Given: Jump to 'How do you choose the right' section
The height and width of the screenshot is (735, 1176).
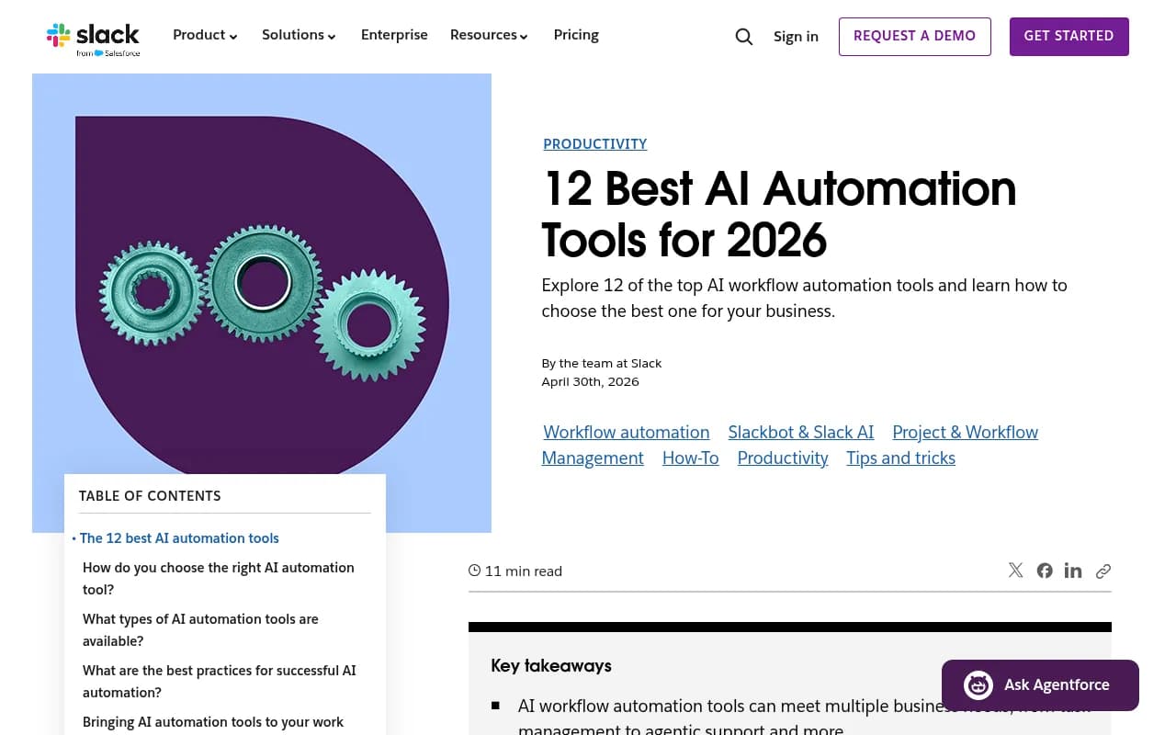Looking at the screenshot, I should [219, 579].
